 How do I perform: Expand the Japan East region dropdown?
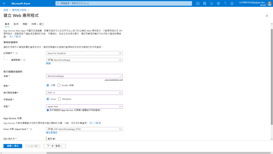pos(84,106)
